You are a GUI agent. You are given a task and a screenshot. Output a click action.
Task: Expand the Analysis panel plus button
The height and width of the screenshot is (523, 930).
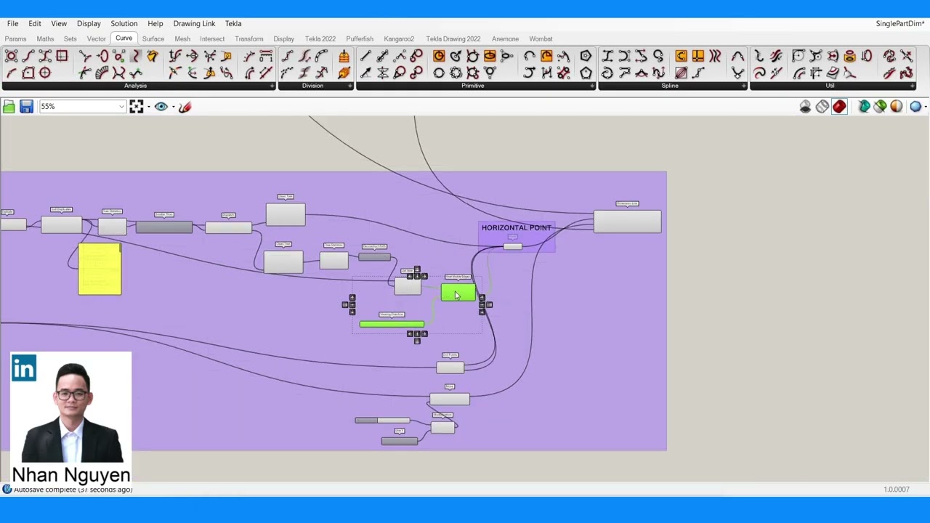pos(272,86)
